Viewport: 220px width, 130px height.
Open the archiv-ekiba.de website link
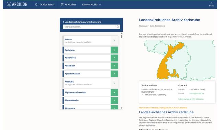(x=191, y=99)
